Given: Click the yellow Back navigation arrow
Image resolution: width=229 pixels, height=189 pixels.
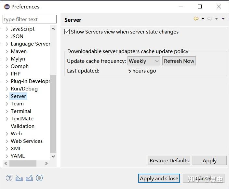Looking at the screenshot, I should pos(196,19).
